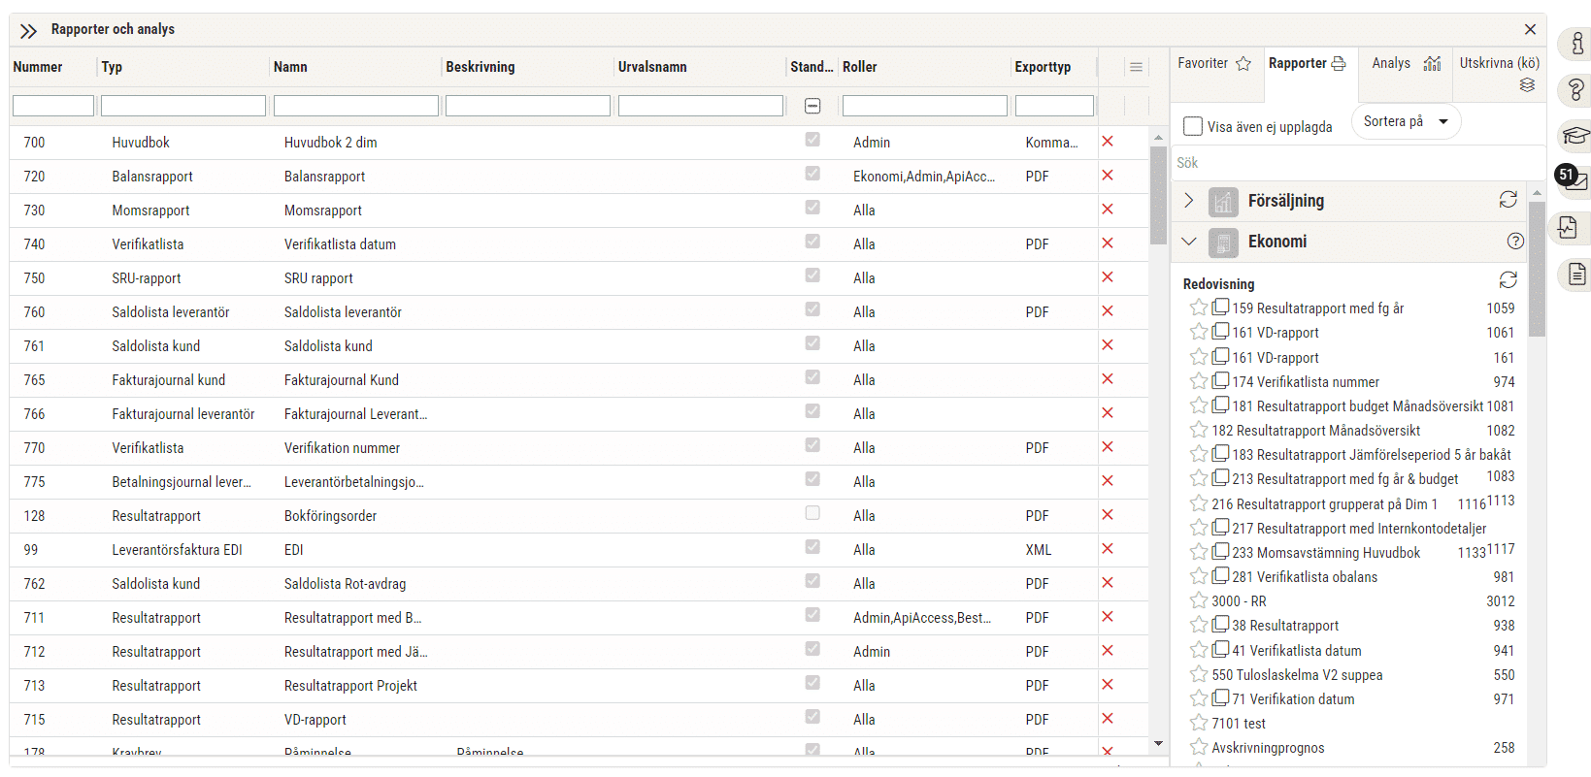Collapse the Rapporter och analys panel chevrons
The image size is (1591, 777).
(x=28, y=30)
